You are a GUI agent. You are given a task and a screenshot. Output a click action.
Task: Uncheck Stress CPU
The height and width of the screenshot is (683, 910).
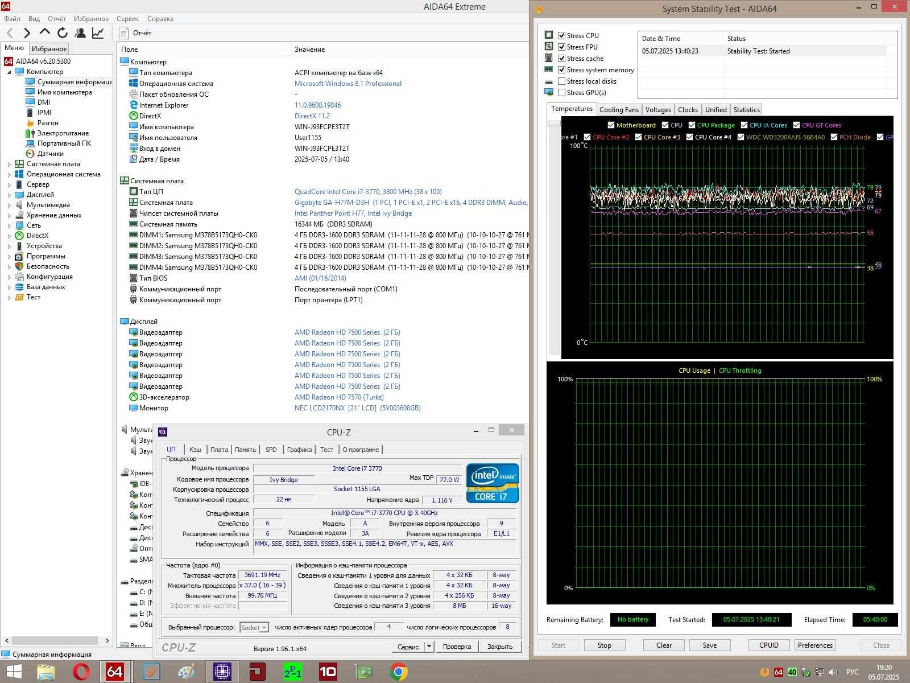click(562, 35)
